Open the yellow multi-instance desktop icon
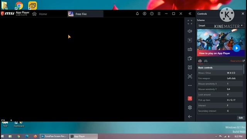 (x=32, y=5)
